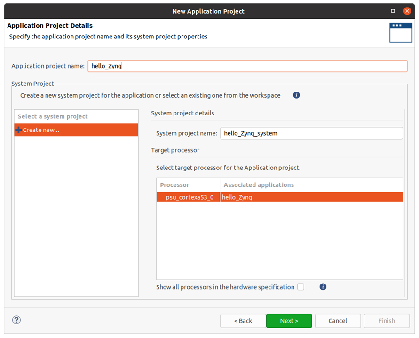Screen dimensions: 419x338
Task: Click the wizard banner window icon
Action: click(x=400, y=32)
